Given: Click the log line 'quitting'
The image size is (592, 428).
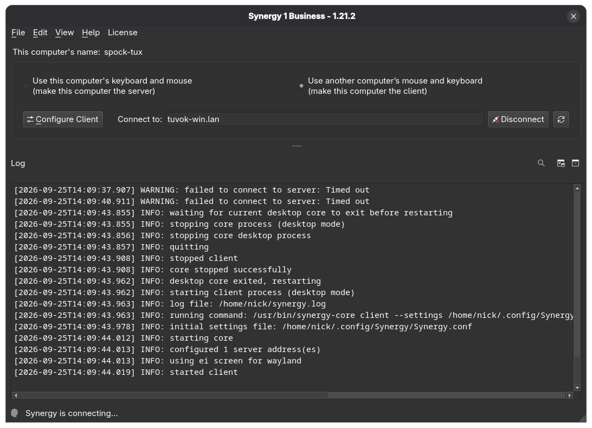Looking at the screenshot, I should pos(111,247).
